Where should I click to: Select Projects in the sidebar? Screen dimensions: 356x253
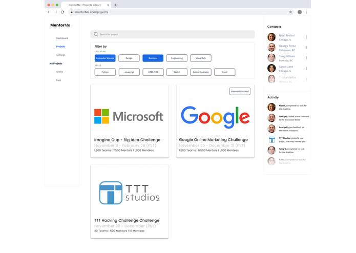point(60,47)
